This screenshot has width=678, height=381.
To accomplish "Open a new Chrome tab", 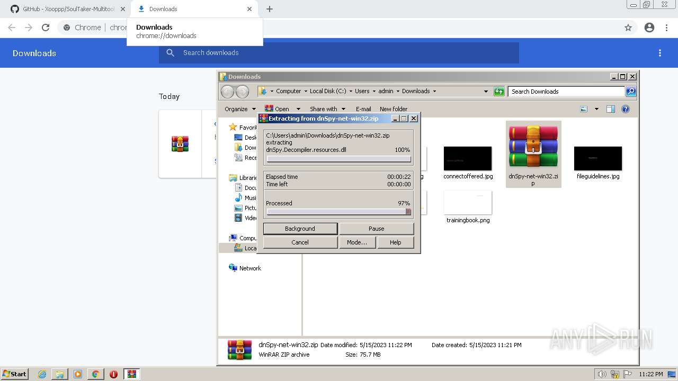I will click(270, 9).
